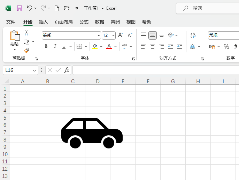Click the Cut scissors icon

coord(26,33)
